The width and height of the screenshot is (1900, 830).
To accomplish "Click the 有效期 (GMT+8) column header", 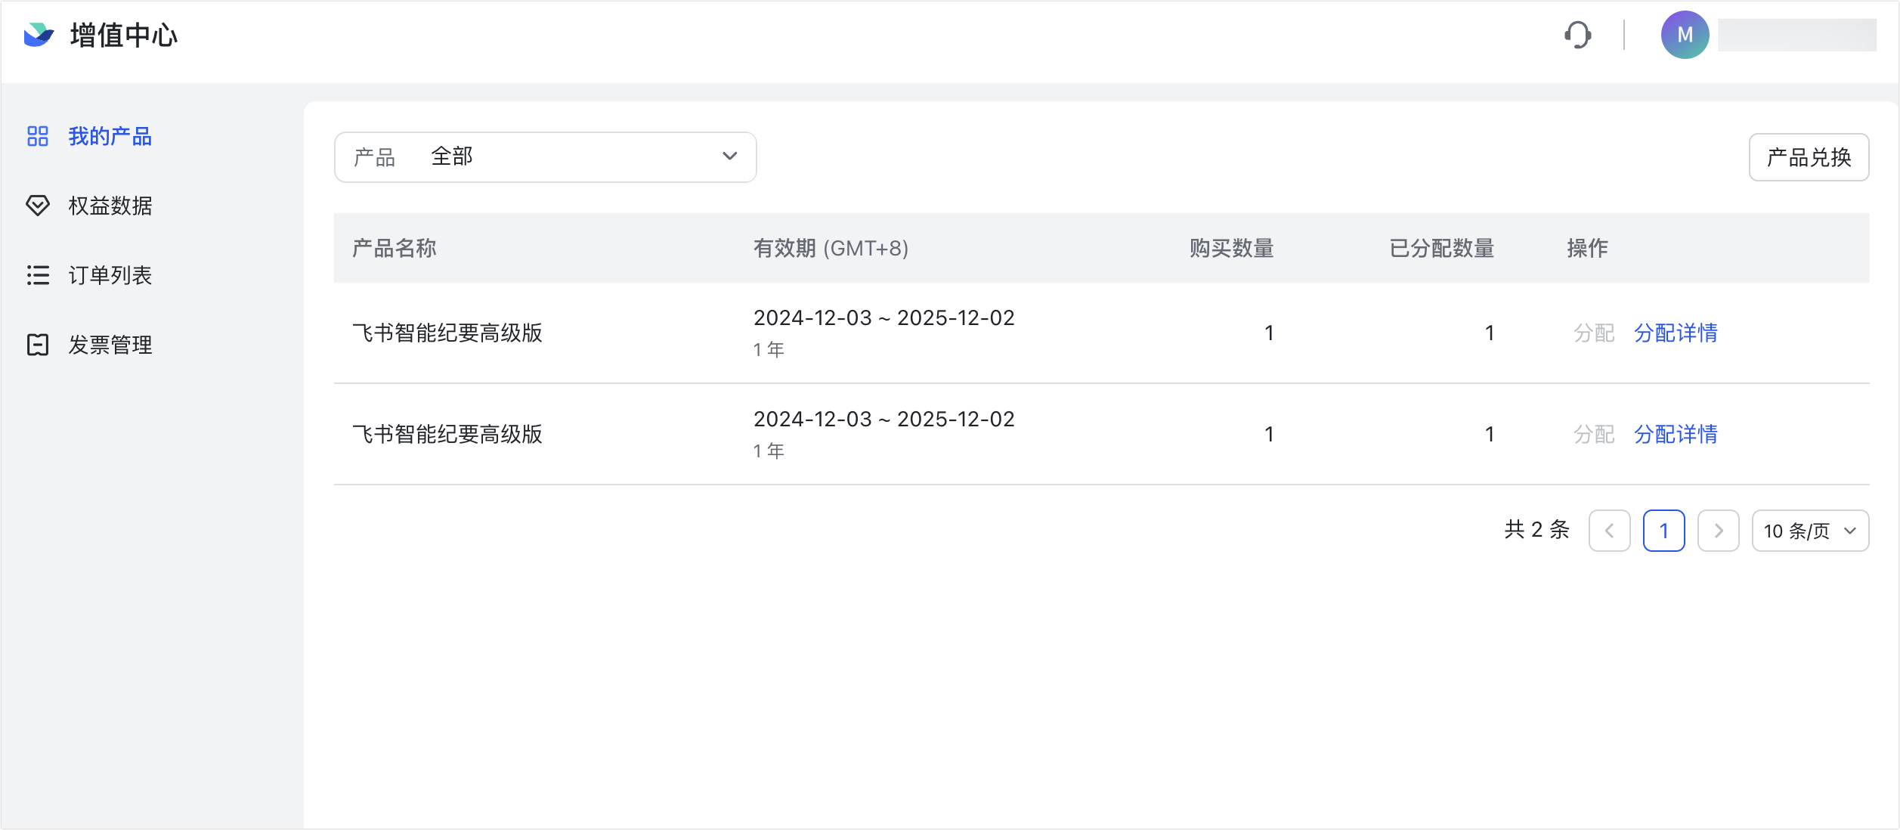I will tap(831, 248).
